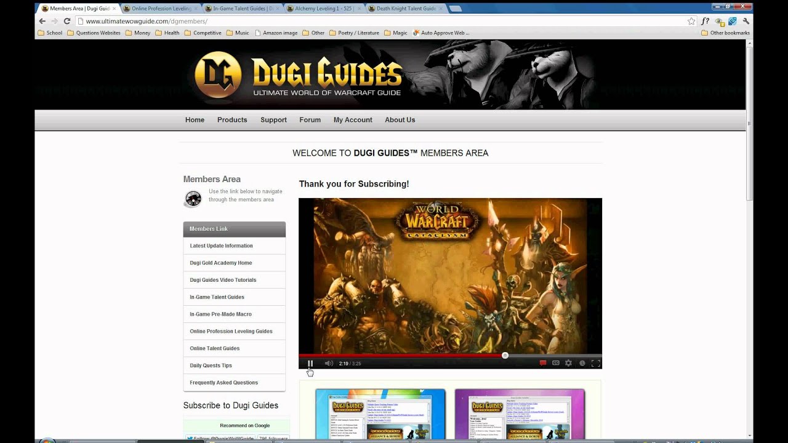The width and height of the screenshot is (788, 443).
Task: Click the blue Dugi Guides installer thumbnail
Action: point(380,414)
